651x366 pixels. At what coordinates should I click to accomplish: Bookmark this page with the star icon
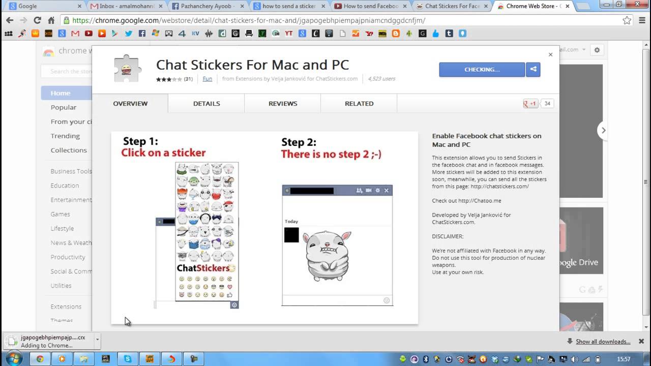pyautogui.click(x=627, y=20)
